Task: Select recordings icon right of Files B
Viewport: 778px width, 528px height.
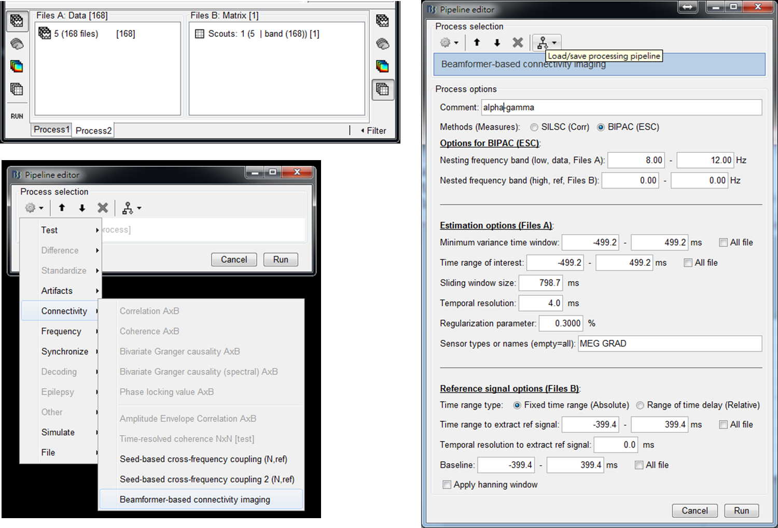Action: (x=382, y=21)
